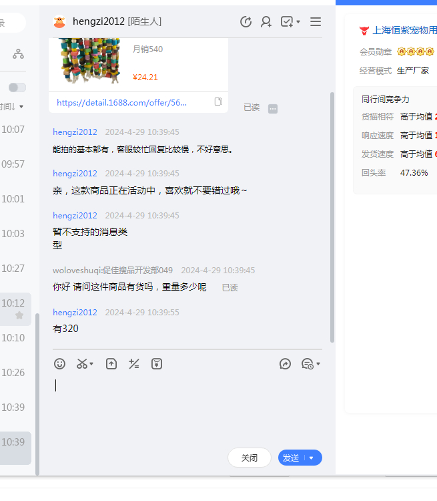Click the product toy thumbnail image
Screen dimensions: 437x501
(89, 61)
